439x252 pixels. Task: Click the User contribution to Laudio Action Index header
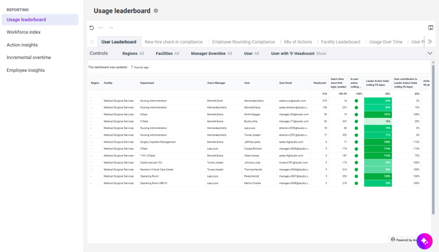point(406,82)
